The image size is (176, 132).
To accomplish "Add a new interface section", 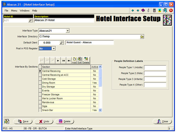I will 74,61.
